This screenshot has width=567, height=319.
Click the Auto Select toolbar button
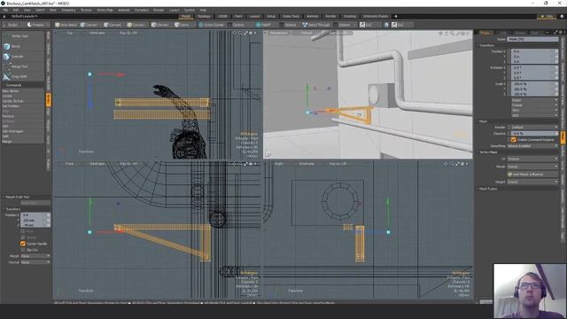66,25
